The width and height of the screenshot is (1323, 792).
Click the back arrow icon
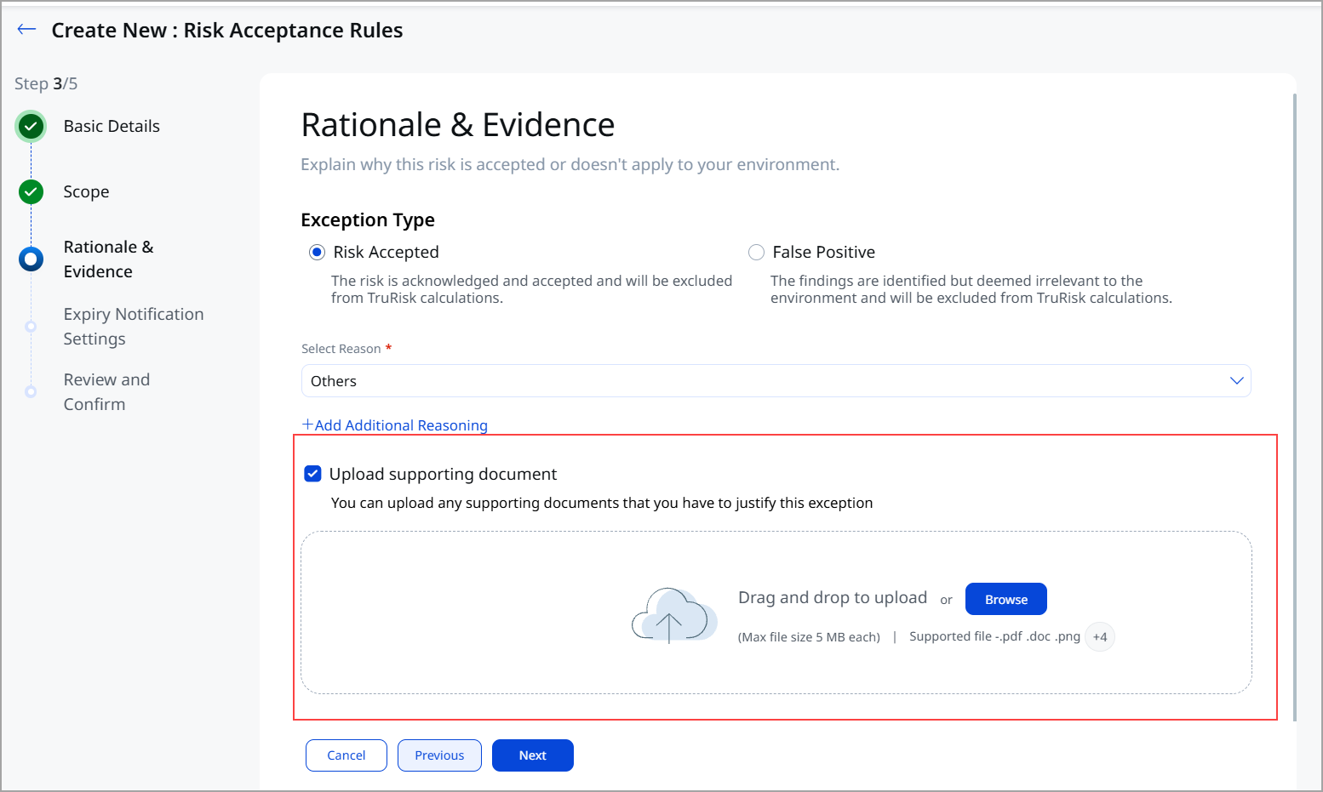click(x=26, y=29)
